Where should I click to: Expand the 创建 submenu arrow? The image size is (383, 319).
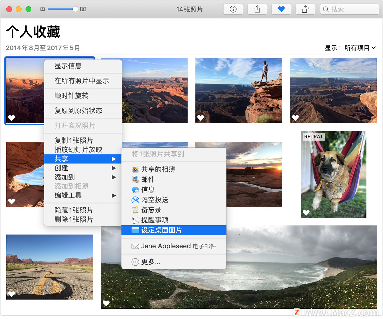click(x=114, y=168)
